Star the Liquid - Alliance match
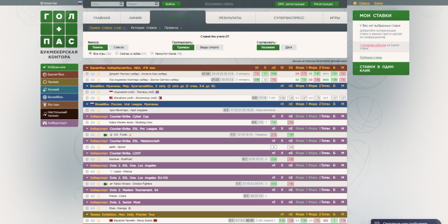This screenshot has height=224, width=448. coord(99,172)
